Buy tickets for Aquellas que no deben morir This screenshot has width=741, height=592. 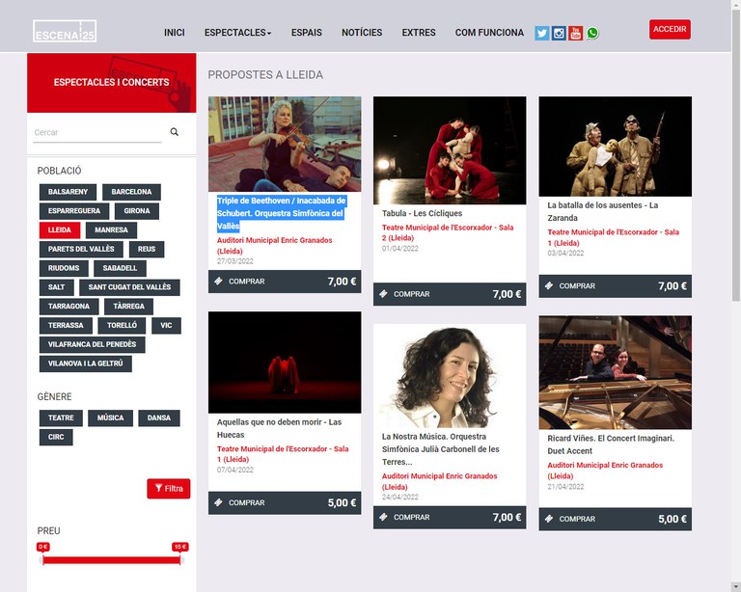point(246,502)
